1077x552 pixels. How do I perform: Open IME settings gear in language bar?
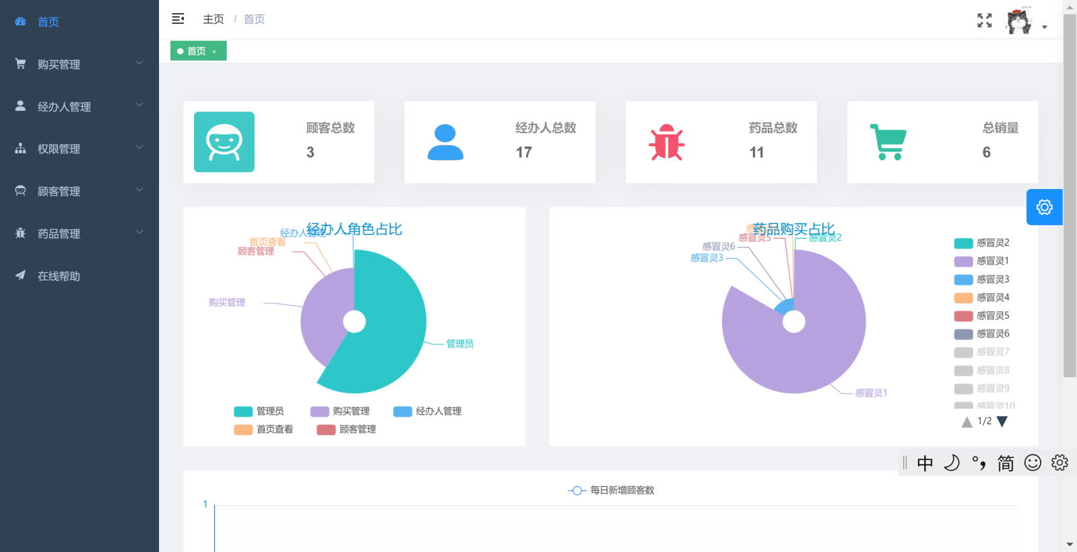click(x=1059, y=463)
